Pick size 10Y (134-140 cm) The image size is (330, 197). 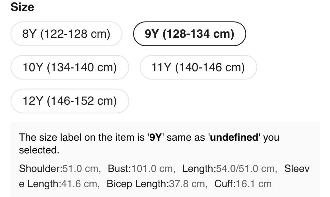coord(70,67)
